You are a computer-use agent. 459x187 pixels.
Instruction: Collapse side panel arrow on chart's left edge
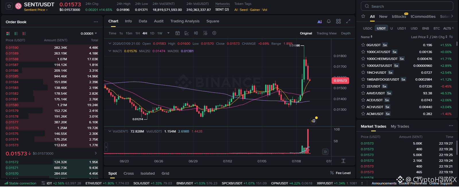(106, 147)
